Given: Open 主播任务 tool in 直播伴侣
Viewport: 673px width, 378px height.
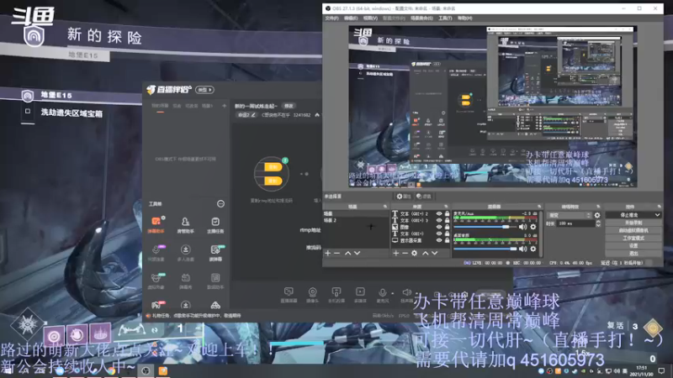Looking at the screenshot, I should click(x=215, y=224).
